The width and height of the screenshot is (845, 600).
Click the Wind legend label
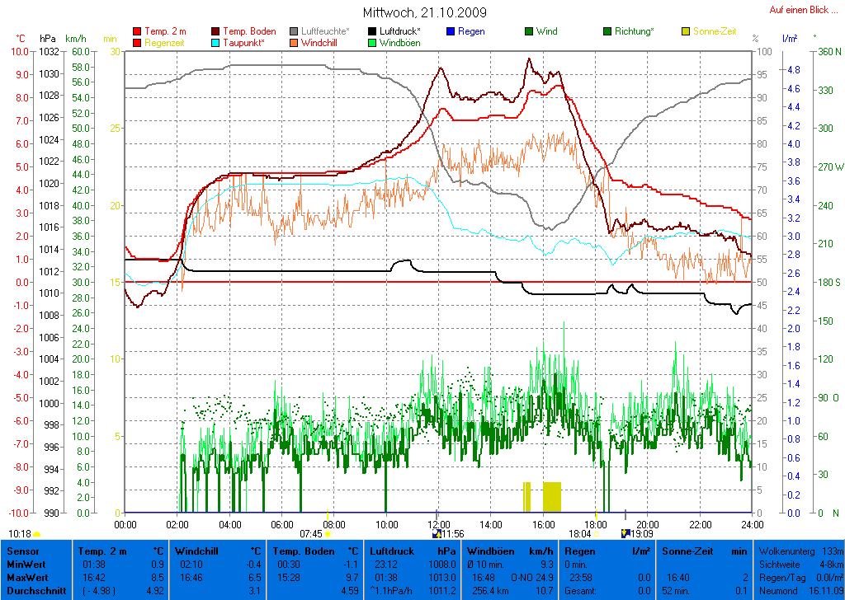pyautogui.click(x=546, y=32)
